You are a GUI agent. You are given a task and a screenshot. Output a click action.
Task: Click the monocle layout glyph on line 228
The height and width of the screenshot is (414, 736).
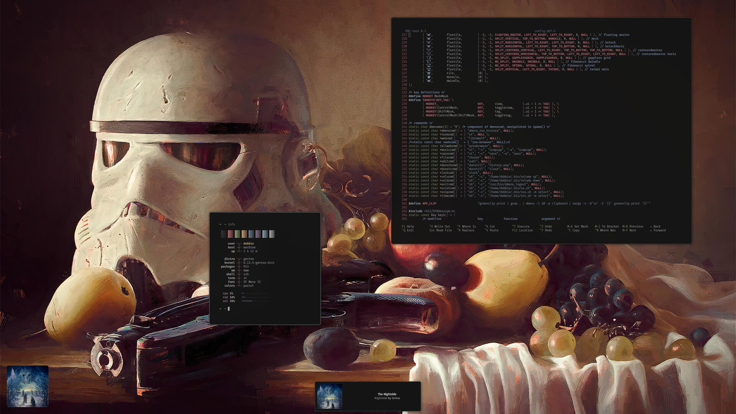pyautogui.click(x=429, y=77)
